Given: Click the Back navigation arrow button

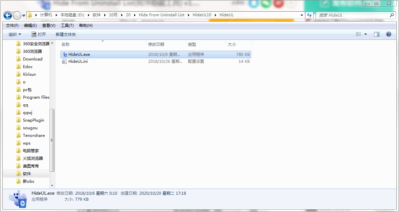Looking at the screenshot, I should point(8,15).
